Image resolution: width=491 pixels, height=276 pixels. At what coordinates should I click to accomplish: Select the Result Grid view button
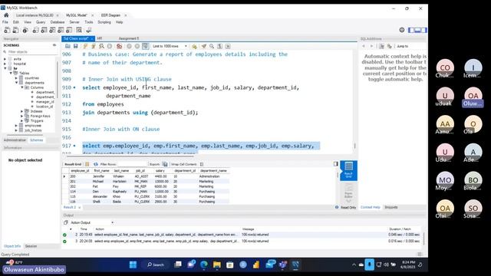(348, 170)
